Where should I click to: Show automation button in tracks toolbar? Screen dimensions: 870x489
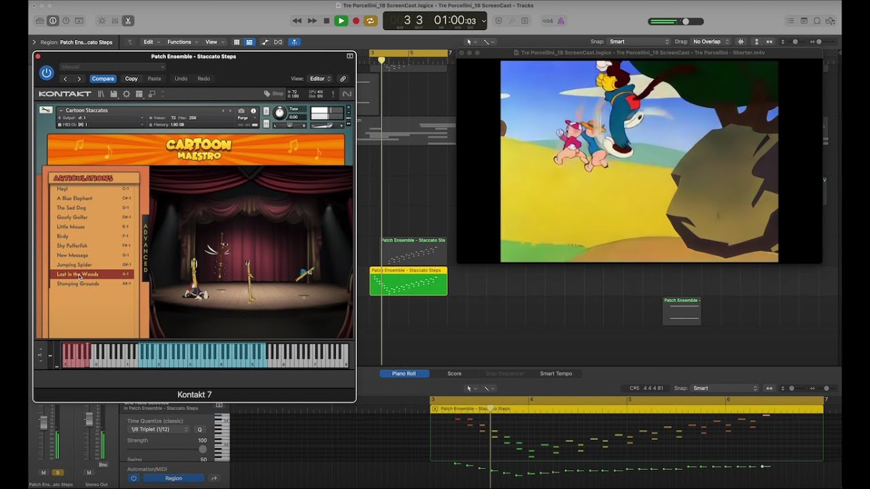pos(265,42)
